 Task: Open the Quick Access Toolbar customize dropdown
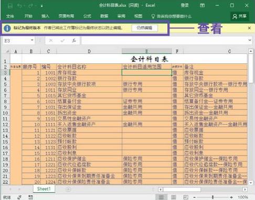click(42, 6)
